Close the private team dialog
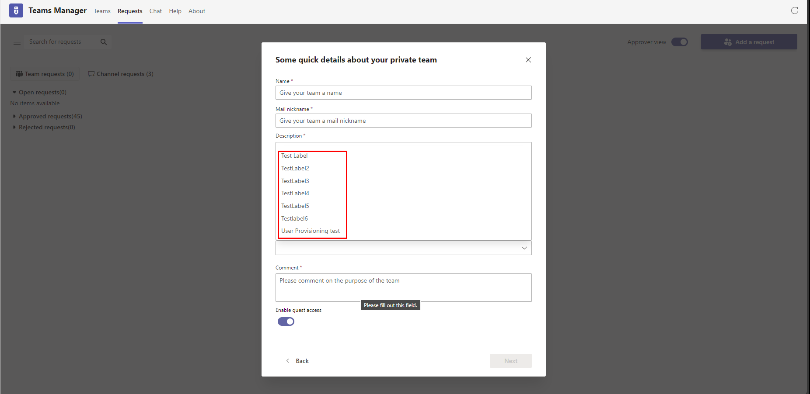This screenshot has height=394, width=810. pos(528,60)
